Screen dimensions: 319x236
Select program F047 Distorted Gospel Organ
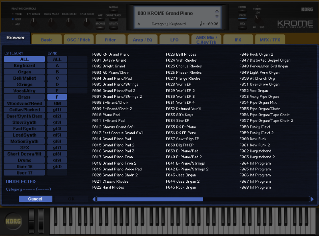(x=265, y=60)
